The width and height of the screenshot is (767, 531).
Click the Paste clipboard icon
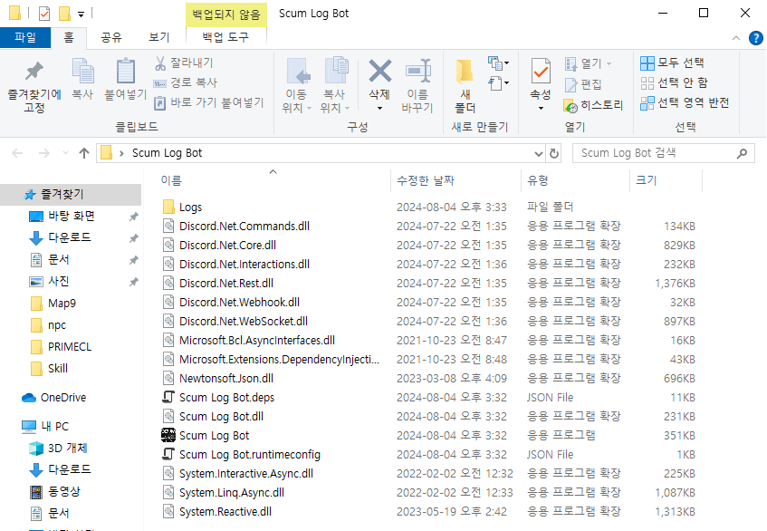(126, 71)
